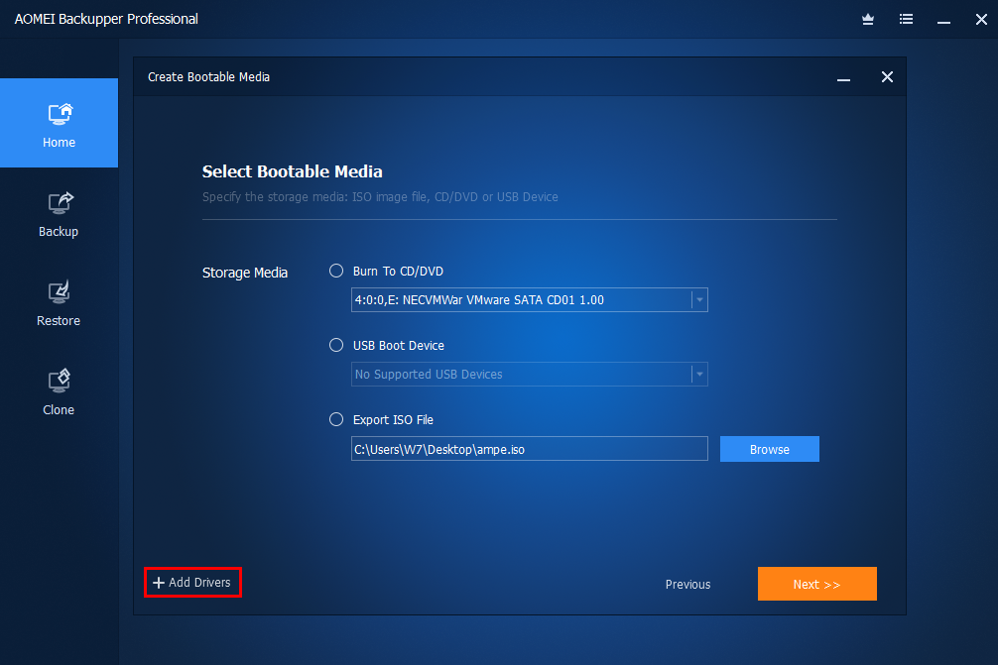This screenshot has height=665, width=998.
Task: Proceed with the Next >> button
Action: [x=817, y=584]
